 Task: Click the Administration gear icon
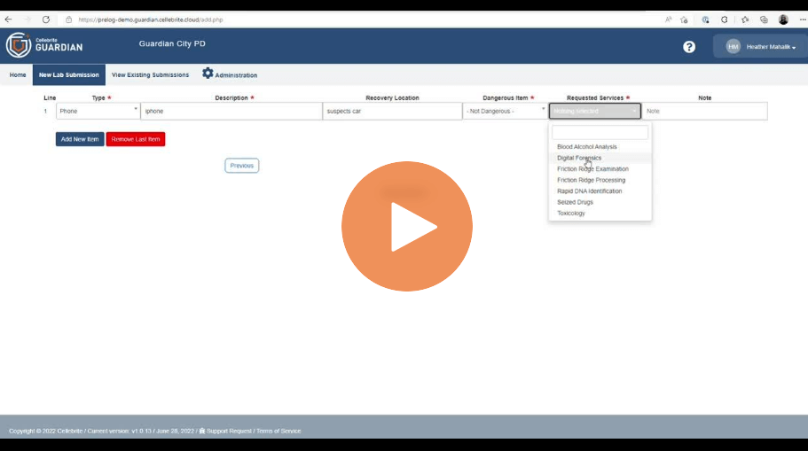point(208,74)
